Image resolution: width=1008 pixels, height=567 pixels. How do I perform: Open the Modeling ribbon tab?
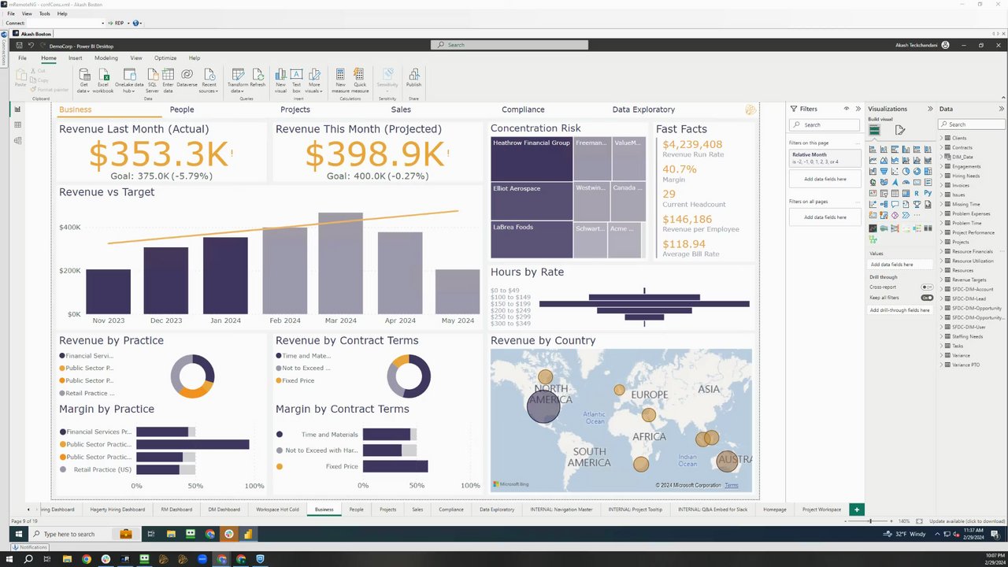(106, 58)
